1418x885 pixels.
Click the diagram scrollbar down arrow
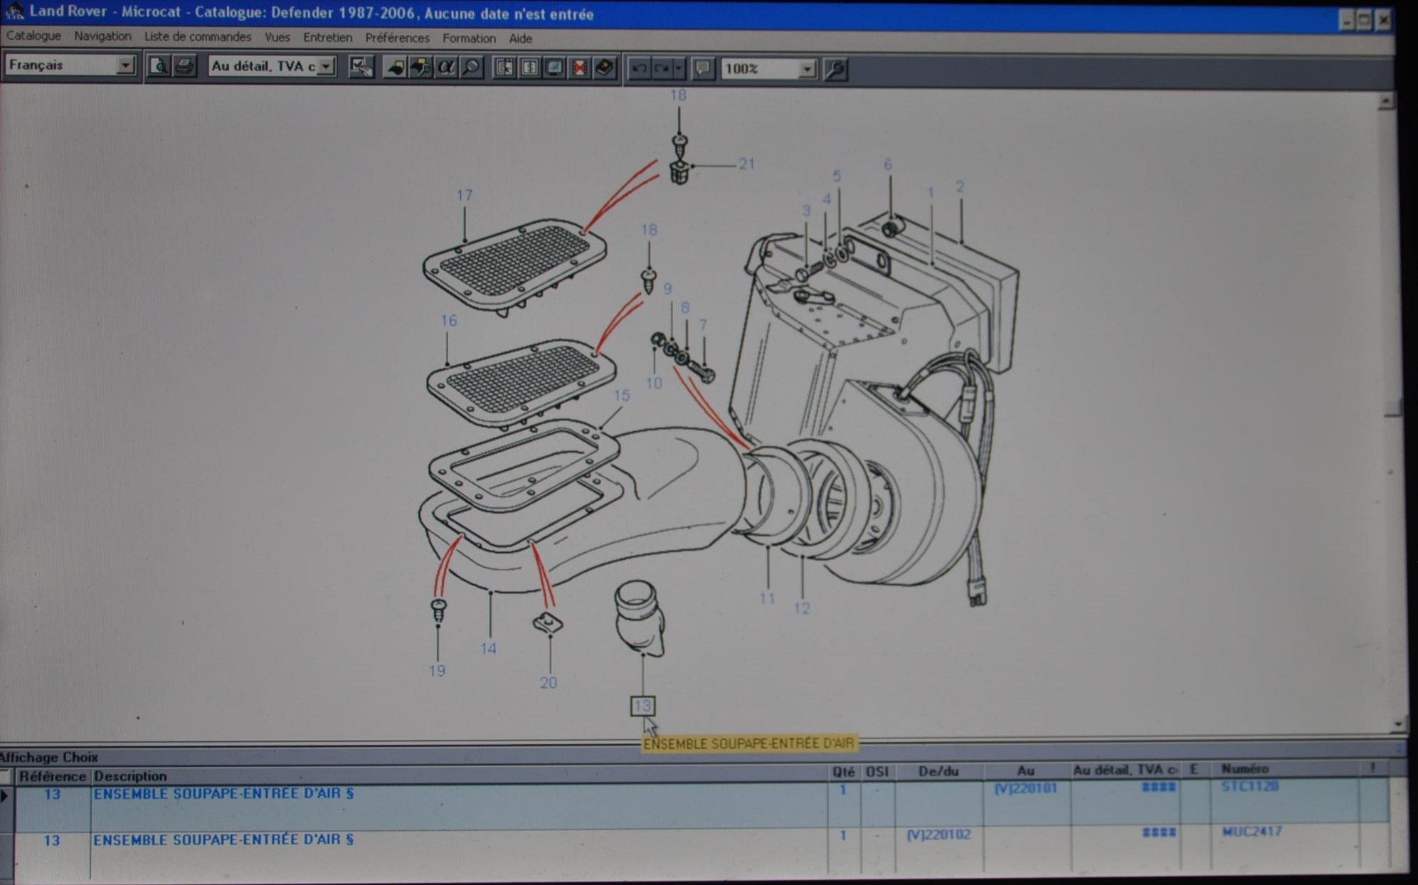coord(1397,724)
